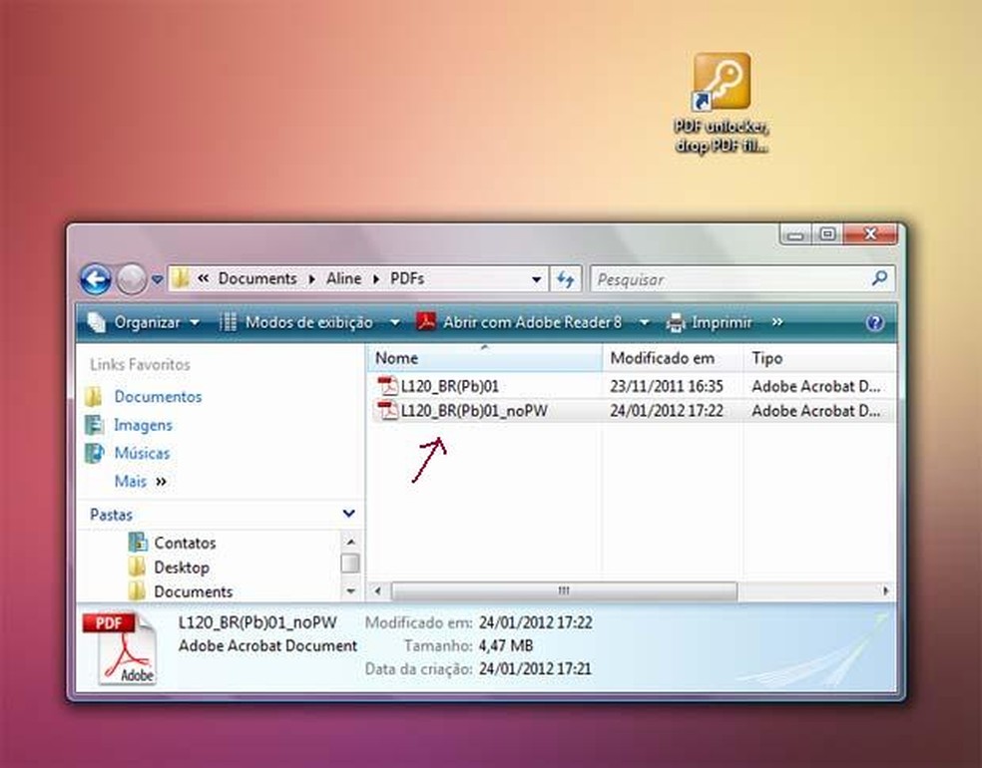Open the recent pages dropdown arrow
This screenshot has width=982, height=768.
(158, 279)
